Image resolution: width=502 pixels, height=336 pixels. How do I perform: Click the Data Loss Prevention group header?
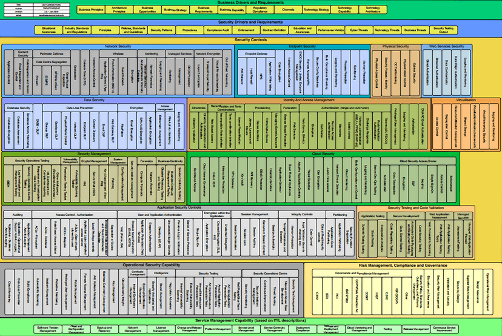(x=79, y=107)
